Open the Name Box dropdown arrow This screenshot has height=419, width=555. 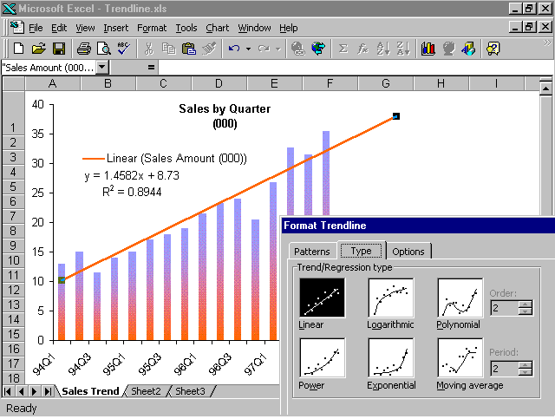point(101,68)
